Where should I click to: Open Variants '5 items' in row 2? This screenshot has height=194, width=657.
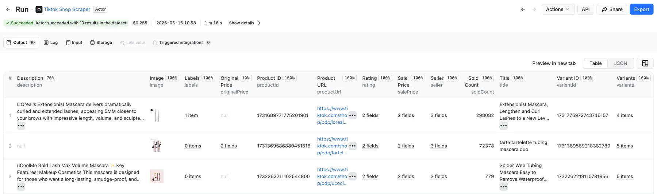[625, 146]
